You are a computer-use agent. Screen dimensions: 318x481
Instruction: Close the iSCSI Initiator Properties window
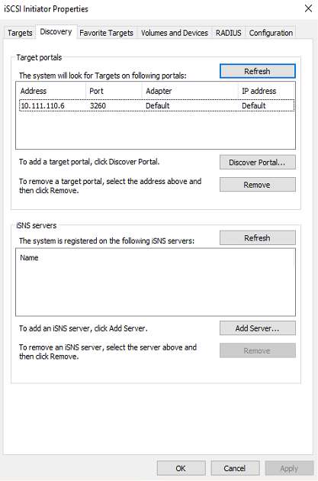click(308, 8)
